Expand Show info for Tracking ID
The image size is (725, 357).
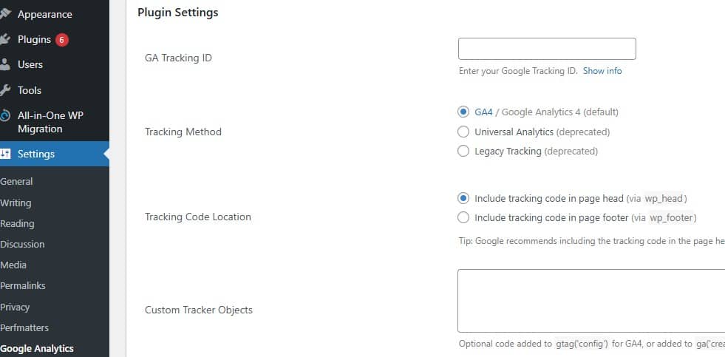click(602, 71)
